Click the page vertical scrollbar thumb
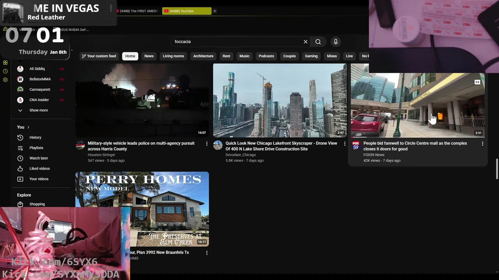Image resolution: width=499 pixels, height=280 pixels. click(497, 169)
